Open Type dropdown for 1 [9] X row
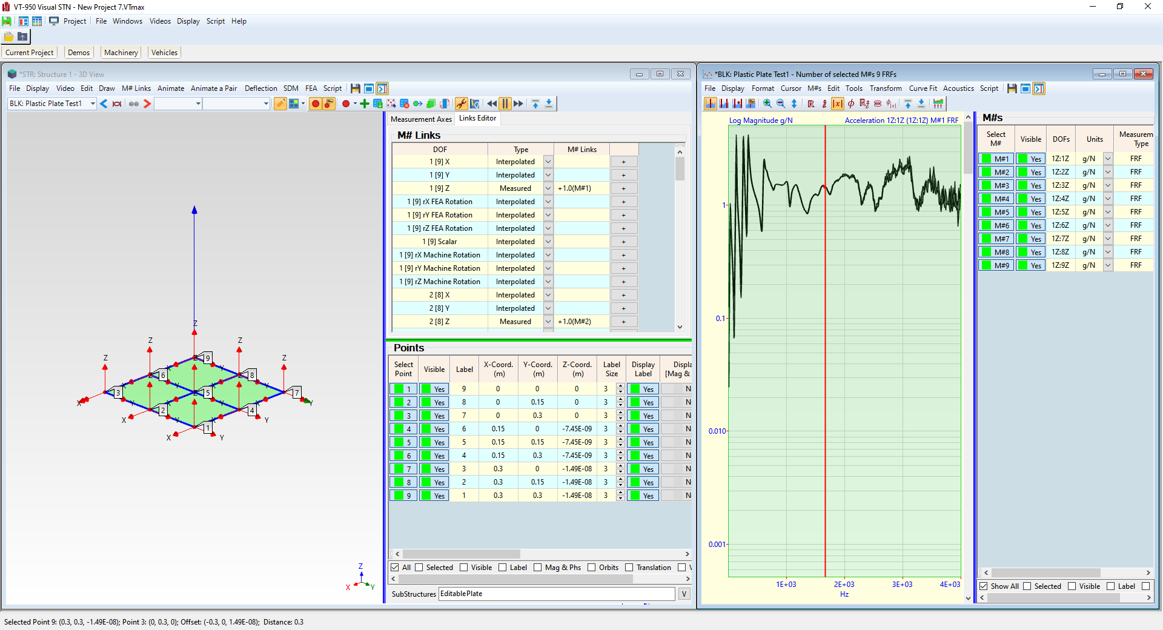The image size is (1163, 630). point(548,162)
